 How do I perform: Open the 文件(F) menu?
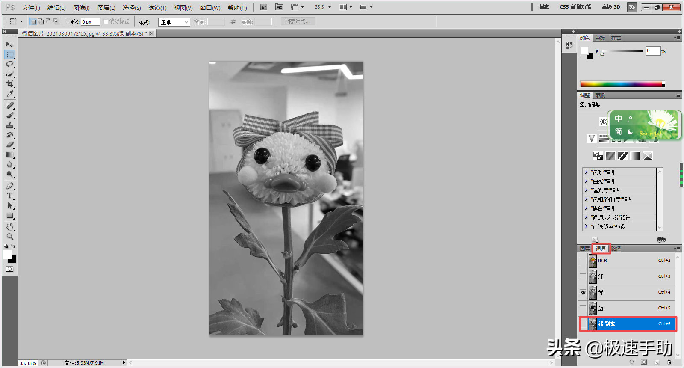pos(31,8)
